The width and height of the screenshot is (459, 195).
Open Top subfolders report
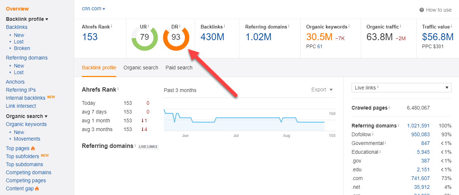tap(22, 156)
